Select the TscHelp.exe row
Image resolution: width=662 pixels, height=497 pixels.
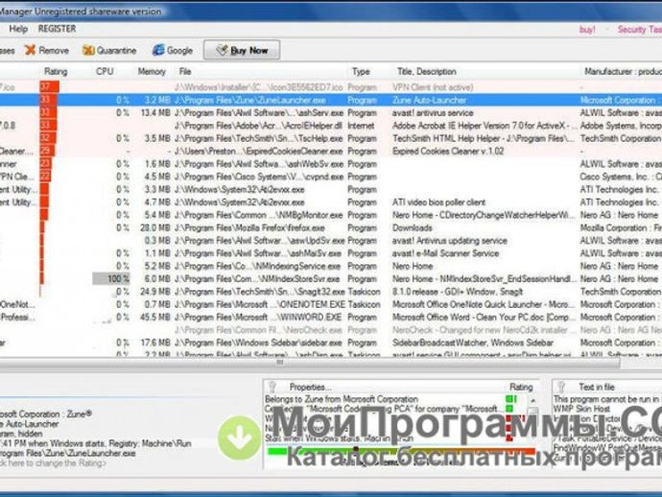tap(331, 138)
